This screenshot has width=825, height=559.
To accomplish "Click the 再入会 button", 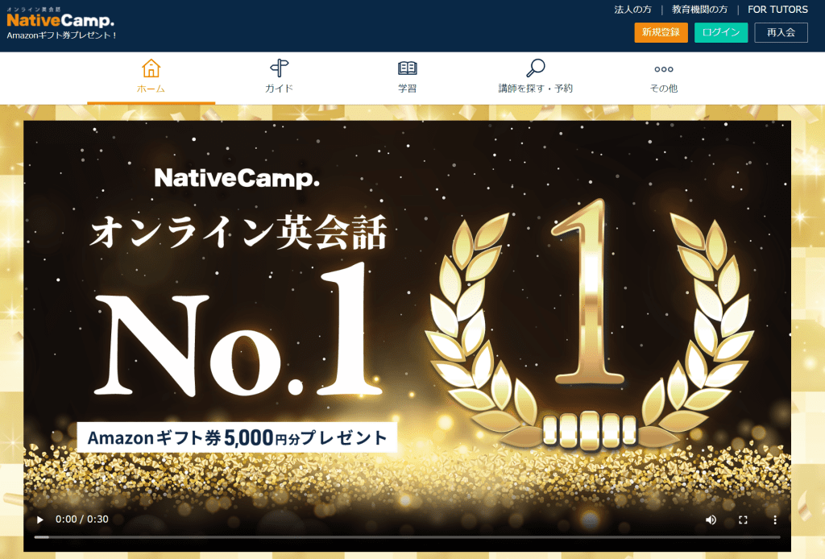I will pos(781,32).
